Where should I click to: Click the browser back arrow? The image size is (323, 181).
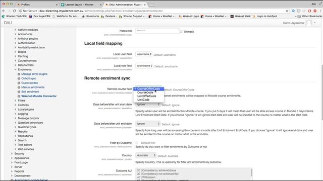[4, 11]
